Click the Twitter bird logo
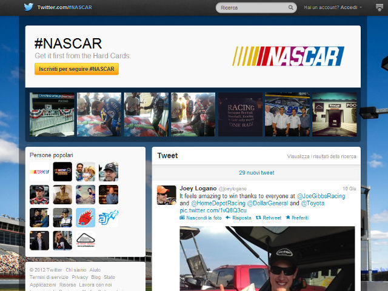This screenshot has height=291, width=388. pos(28,7)
